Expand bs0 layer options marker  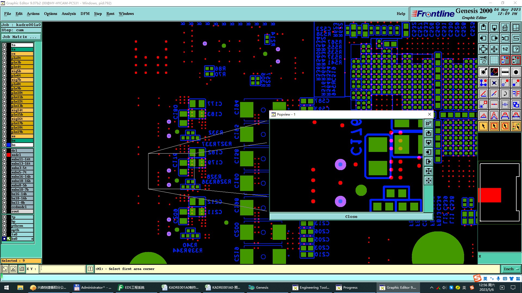(x=32, y=239)
